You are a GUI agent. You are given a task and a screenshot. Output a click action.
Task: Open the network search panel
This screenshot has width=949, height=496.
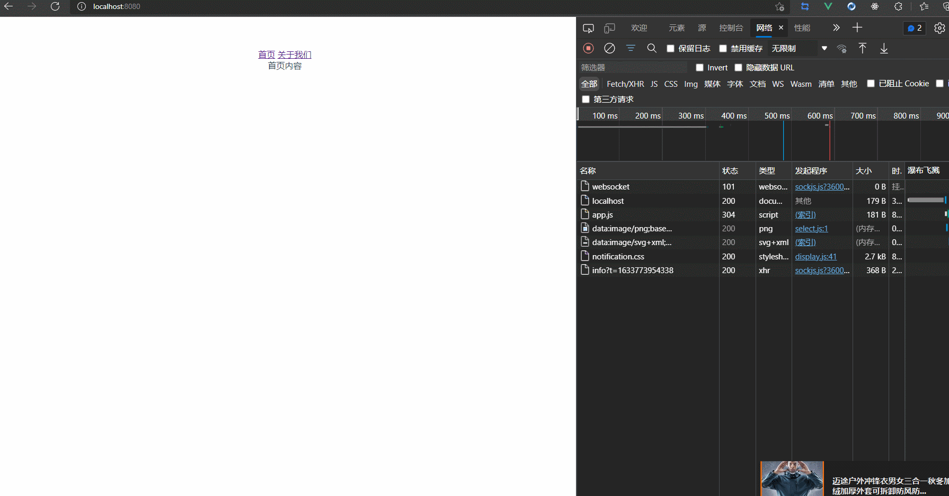tap(652, 48)
